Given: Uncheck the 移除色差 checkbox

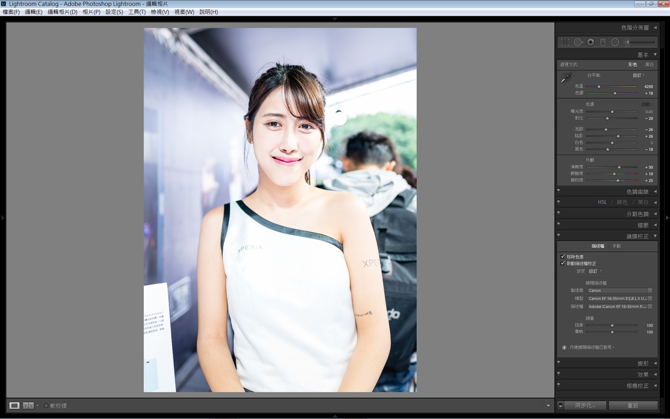Looking at the screenshot, I should pos(563,257).
